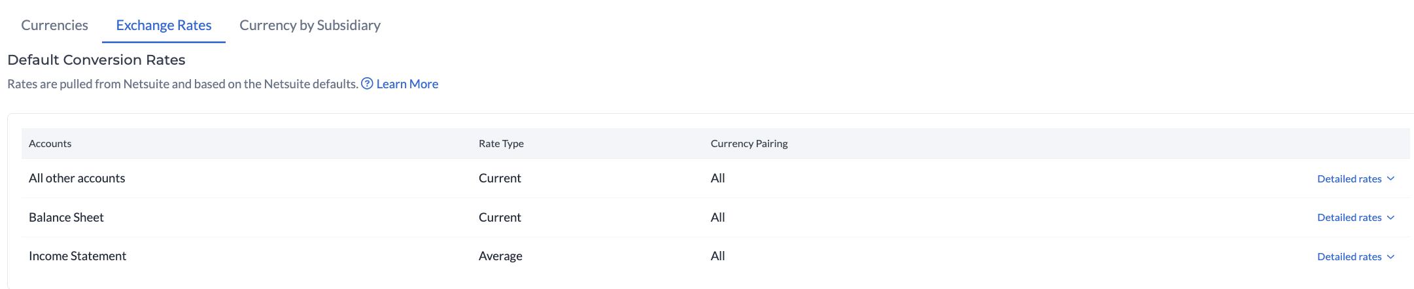
Task: Expand chevron in Income Statement row
Action: [1390, 257]
